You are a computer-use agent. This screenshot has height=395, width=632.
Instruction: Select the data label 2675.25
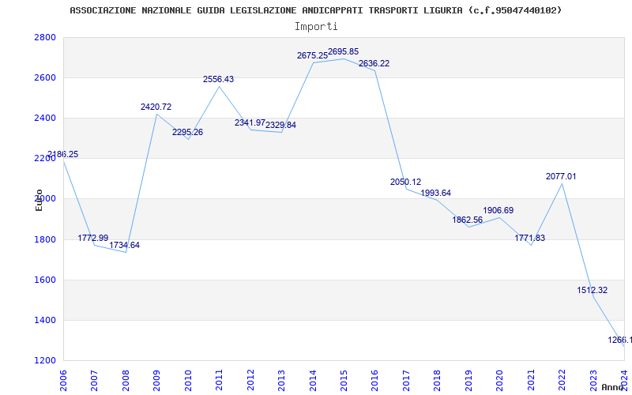[x=312, y=55]
